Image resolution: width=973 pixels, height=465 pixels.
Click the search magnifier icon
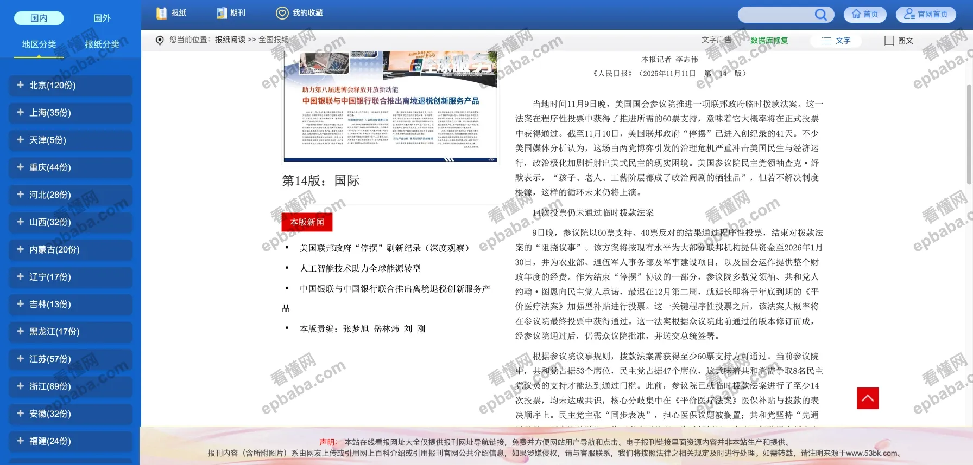coord(821,15)
